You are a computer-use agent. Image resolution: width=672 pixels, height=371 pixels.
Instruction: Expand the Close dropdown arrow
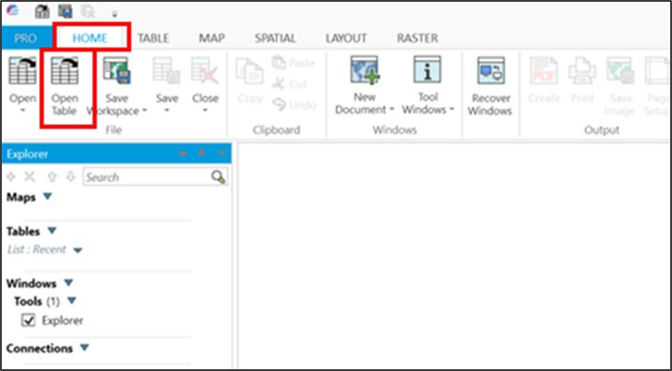click(205, 111)
